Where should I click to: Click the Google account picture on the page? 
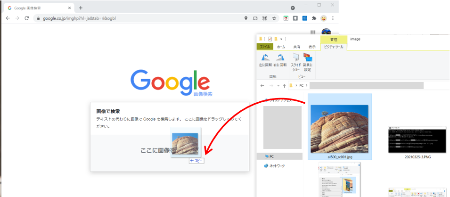(326, 31)
